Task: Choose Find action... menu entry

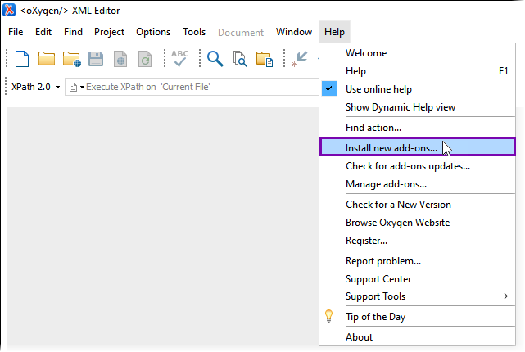Action: pos(417,128)
